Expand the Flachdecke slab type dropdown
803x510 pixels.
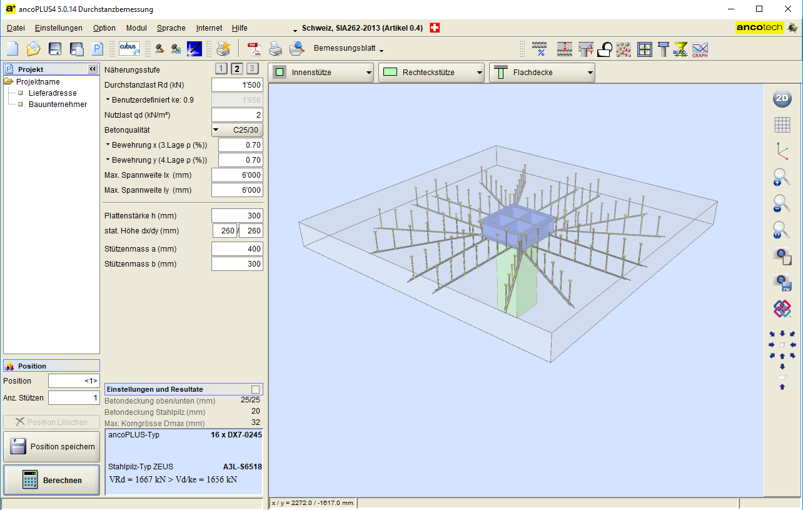[542, 73]
